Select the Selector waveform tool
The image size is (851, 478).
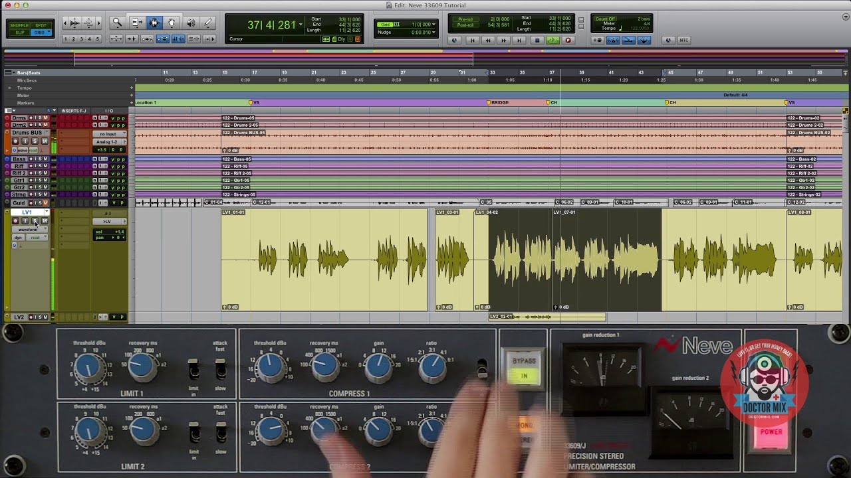tap(154, 23)
